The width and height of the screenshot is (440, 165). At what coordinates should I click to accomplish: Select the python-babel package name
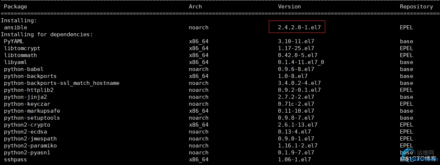click(x=24, y=69)
